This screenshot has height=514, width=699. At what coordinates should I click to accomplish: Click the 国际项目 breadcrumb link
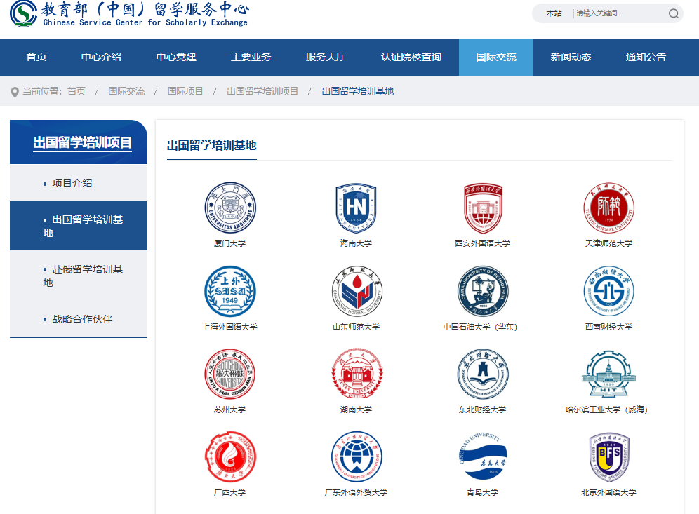185,91
